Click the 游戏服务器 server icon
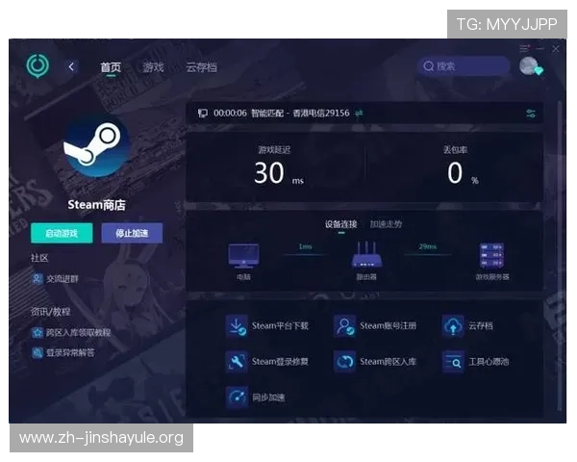Screen dimensions: 577x462 pos(492,256)
